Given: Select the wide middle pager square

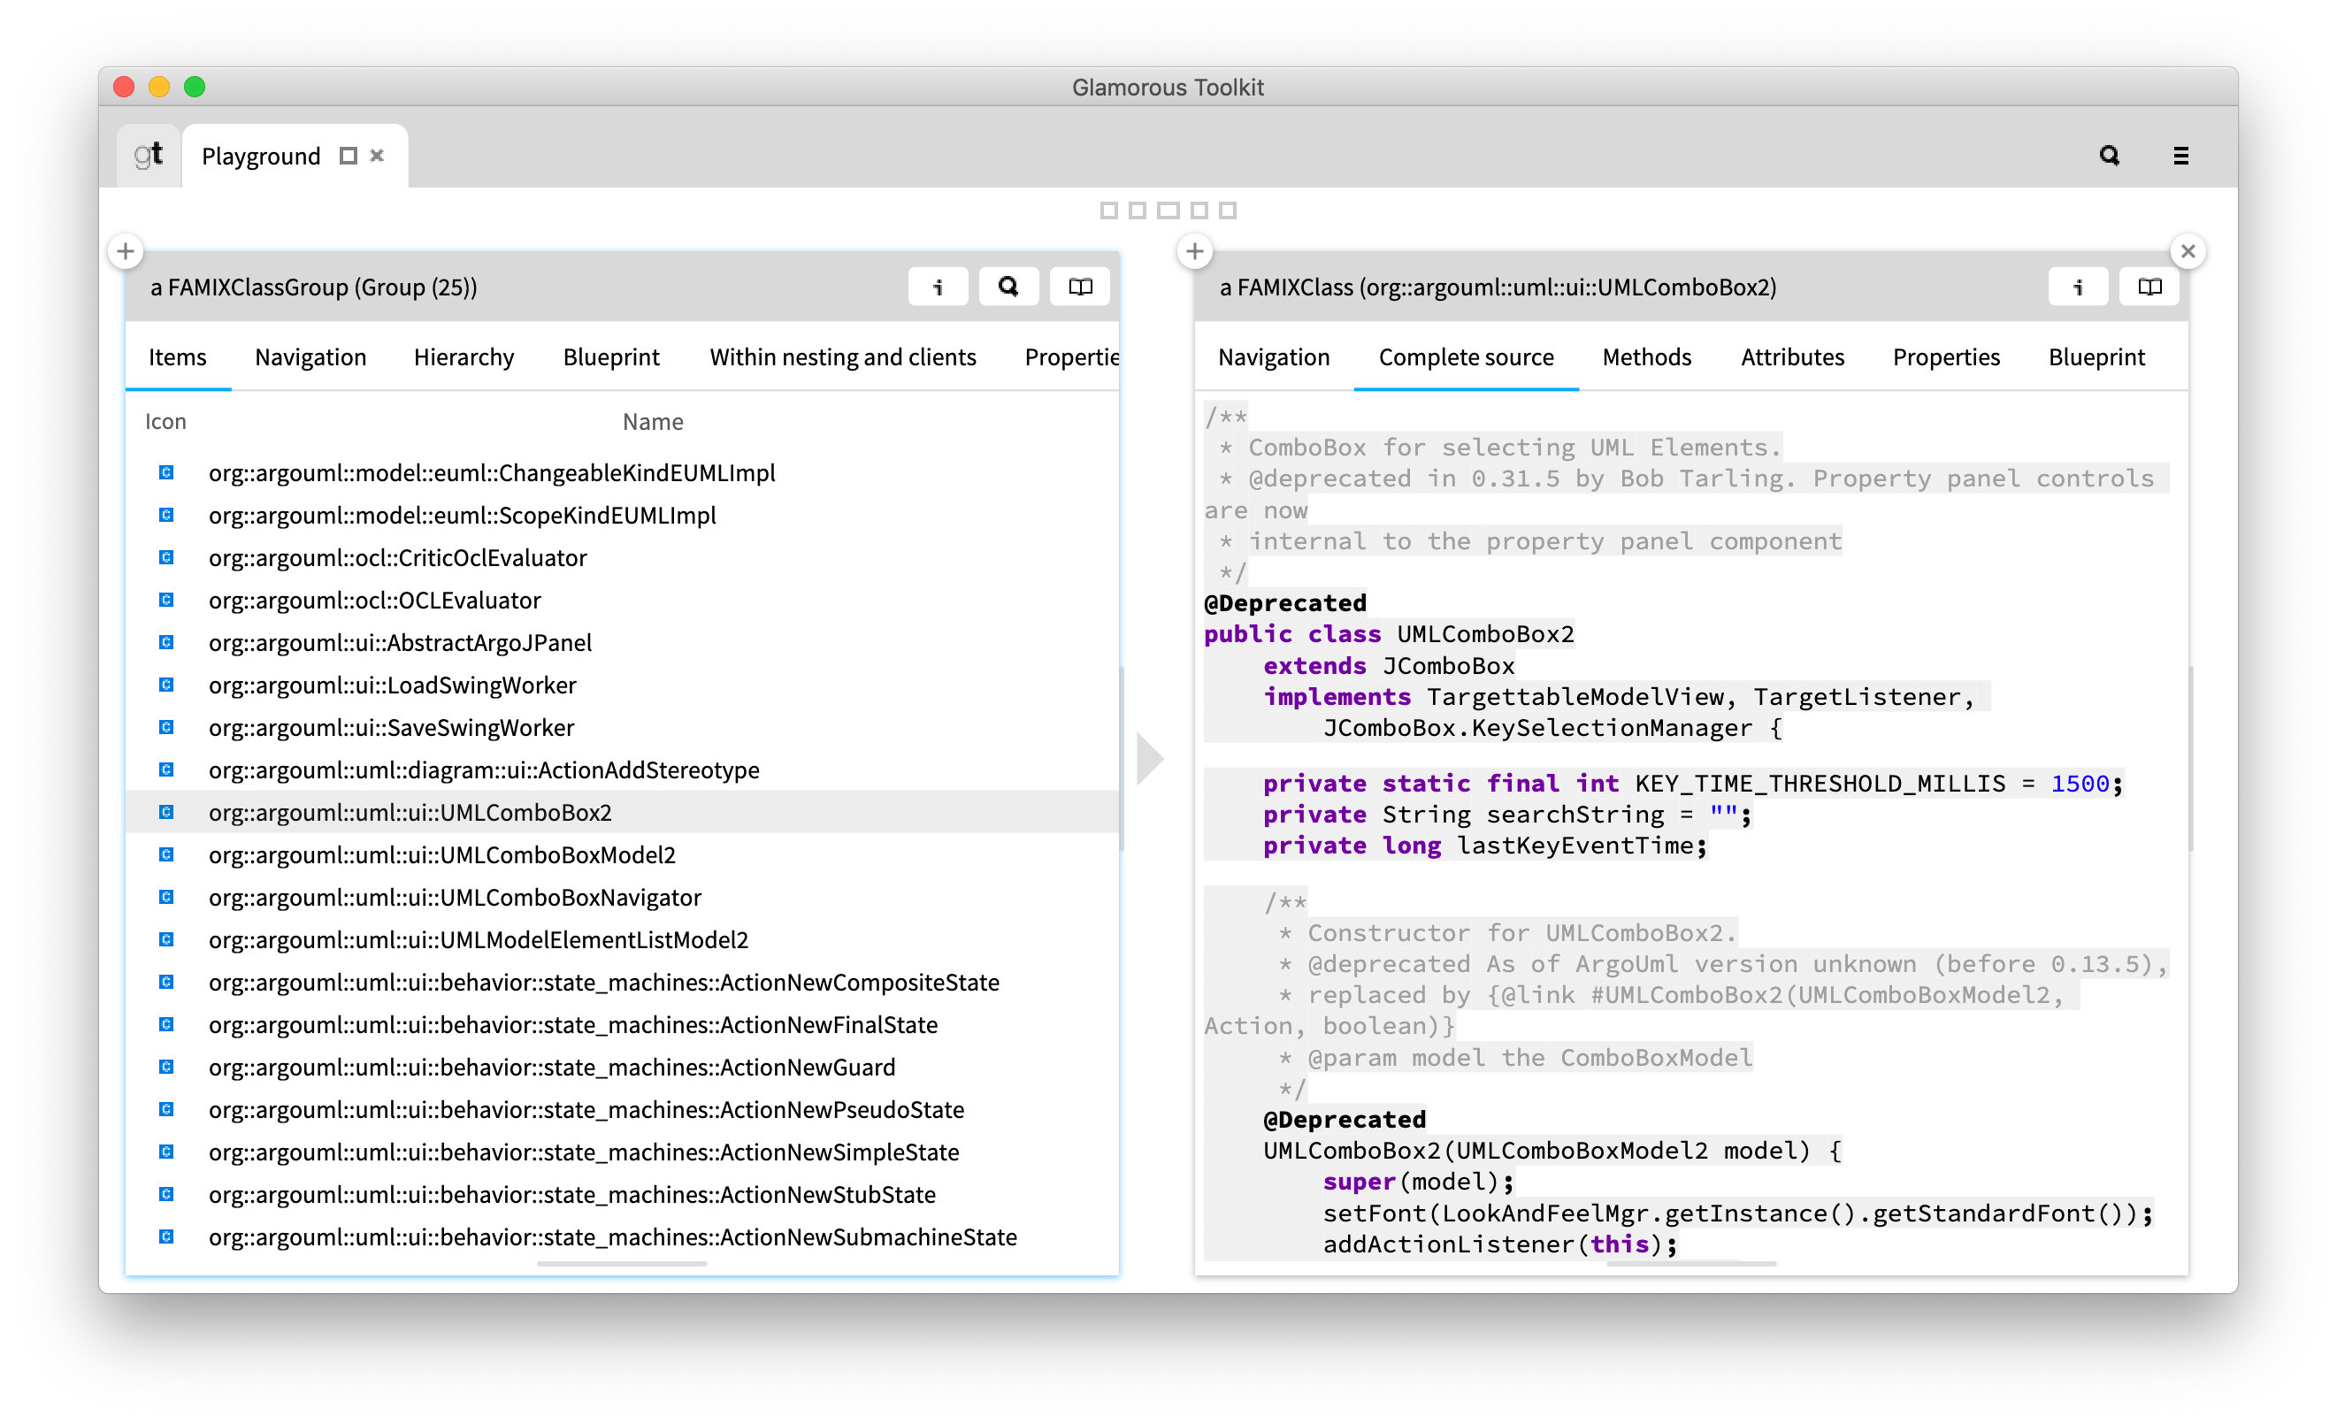Looking at the screenshot, I should 1168,211.
